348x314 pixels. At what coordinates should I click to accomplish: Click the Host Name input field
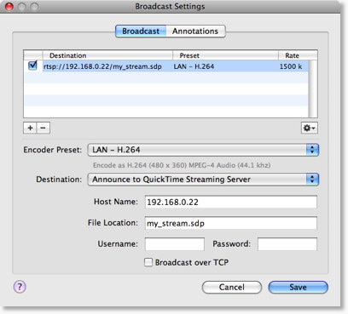click(231, 202)
